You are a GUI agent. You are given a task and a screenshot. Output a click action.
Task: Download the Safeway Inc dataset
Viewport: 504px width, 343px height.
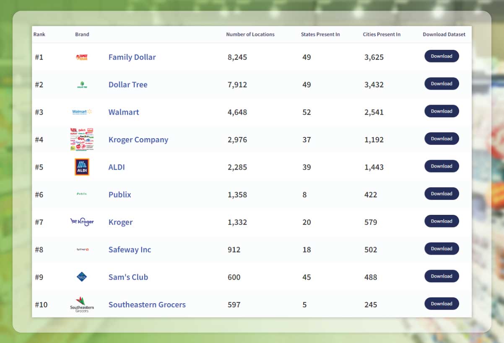tap(442, 249)
